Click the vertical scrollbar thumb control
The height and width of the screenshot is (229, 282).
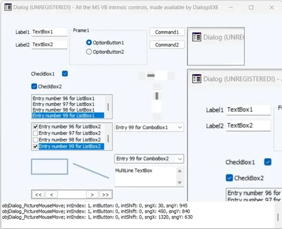[x=157, y=96]
